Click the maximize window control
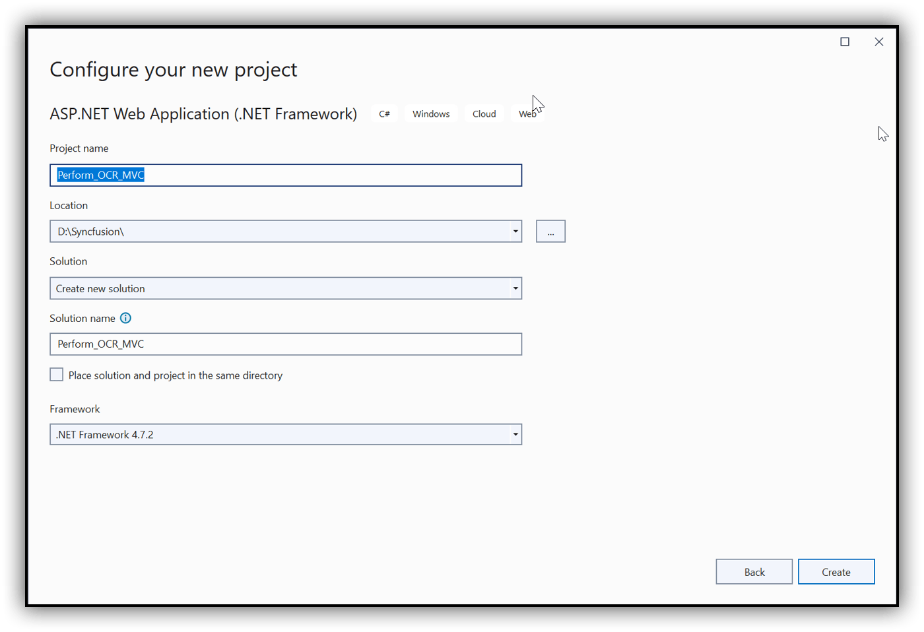The height and width of the screenshot is (632, 924). [x=845, y=41]
